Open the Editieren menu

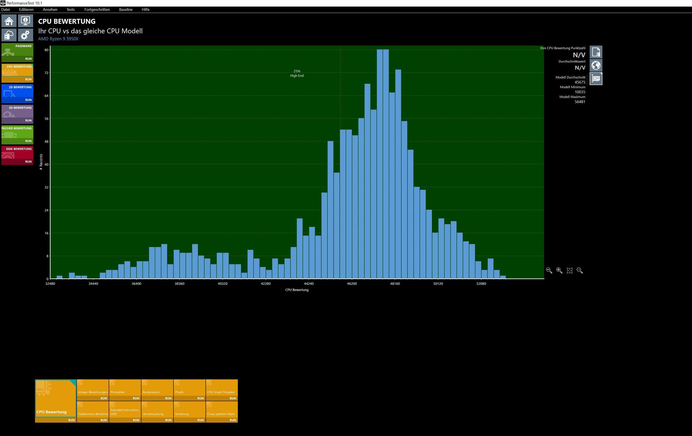click(26, 10)
